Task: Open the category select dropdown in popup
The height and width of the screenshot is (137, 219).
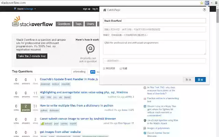Action: (x=154, y=61)
